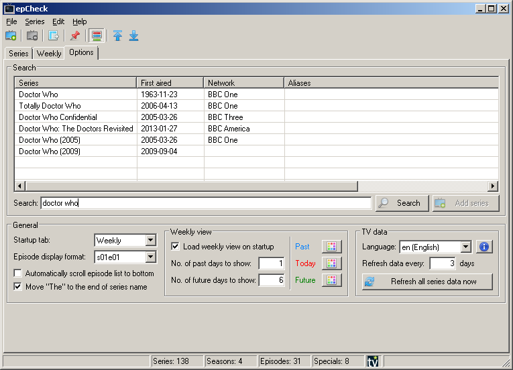Click the blue down arrow toolbar icon
Viewport: 513px width, 370px height.
134,36
